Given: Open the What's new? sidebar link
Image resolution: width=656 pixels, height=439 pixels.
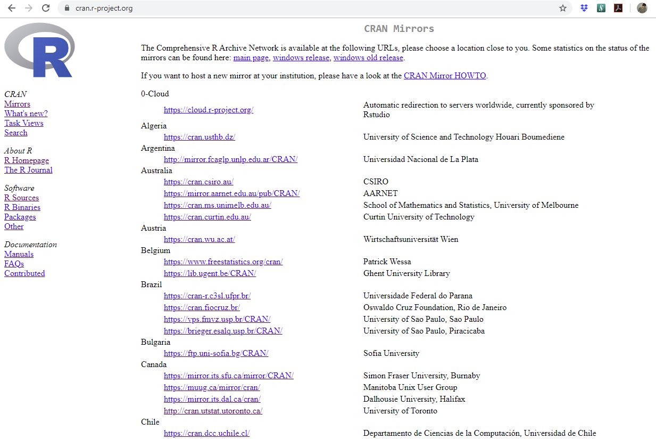Looking at the screenshot, I should point(26,113).
